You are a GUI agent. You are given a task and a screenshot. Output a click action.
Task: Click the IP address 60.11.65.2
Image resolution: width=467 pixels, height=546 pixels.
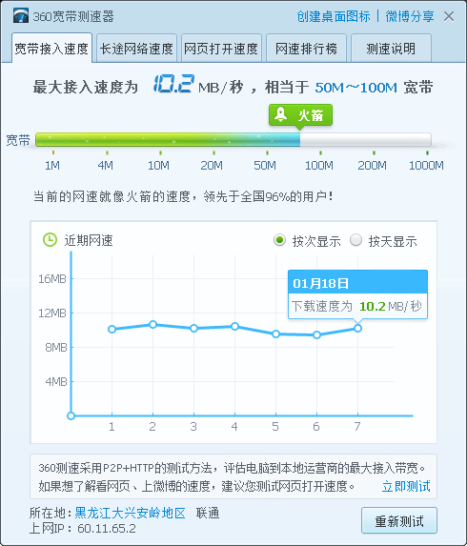[x=107, y=528]
